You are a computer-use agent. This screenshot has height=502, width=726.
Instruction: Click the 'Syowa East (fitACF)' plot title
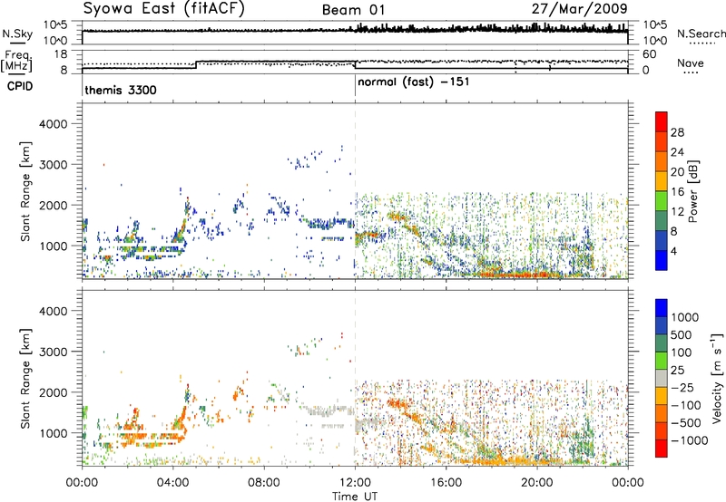pos(163,8)
